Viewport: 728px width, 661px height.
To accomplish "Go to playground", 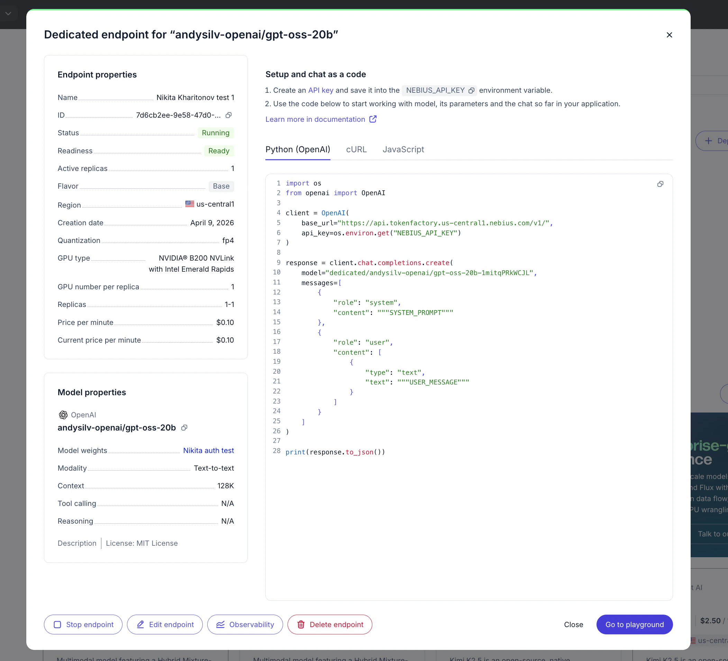I will click(635, 625).
